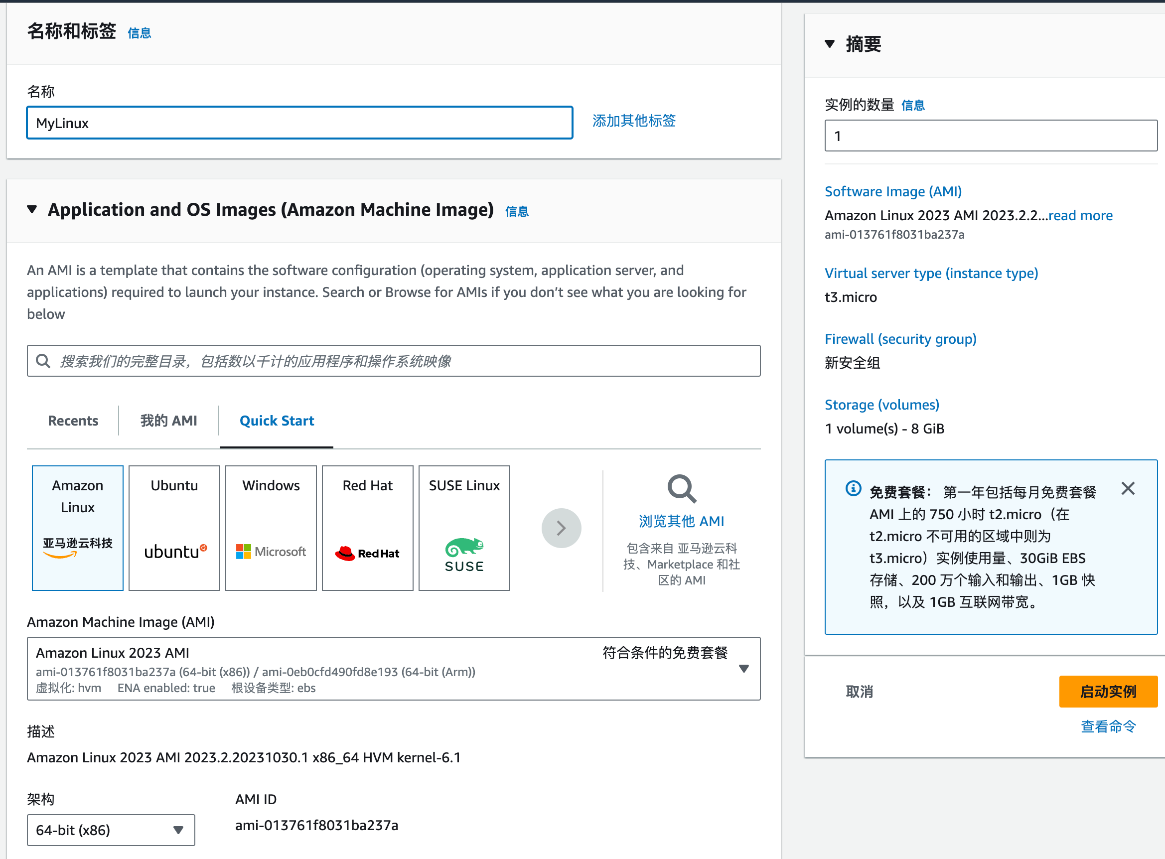Choose the SUSE Linux chameleon tile
Viewport: 1165px width, 859px height.
click(x=464, y=527)
